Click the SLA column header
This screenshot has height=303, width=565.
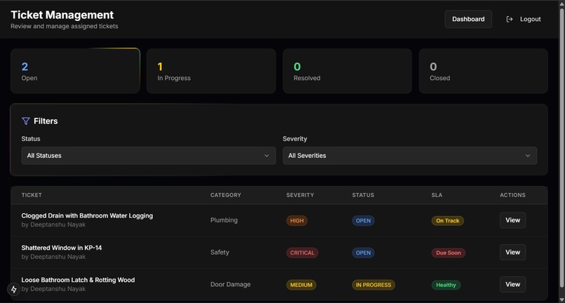click(x=437, y=195)
